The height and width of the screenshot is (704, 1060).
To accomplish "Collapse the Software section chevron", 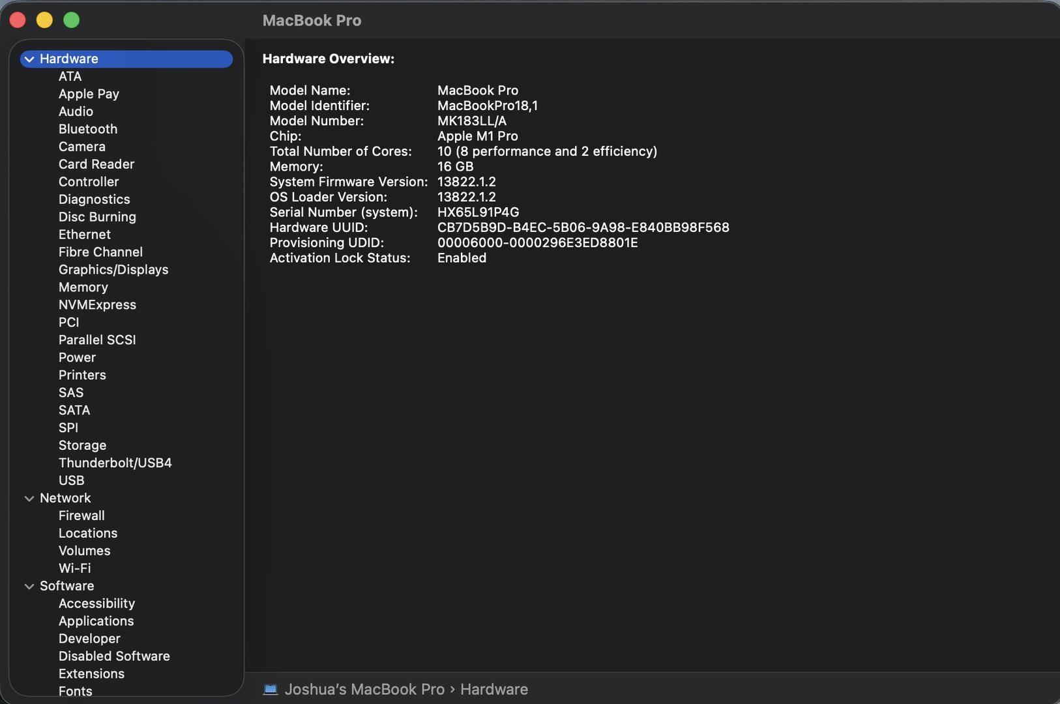I will click(x=29, y=587).
